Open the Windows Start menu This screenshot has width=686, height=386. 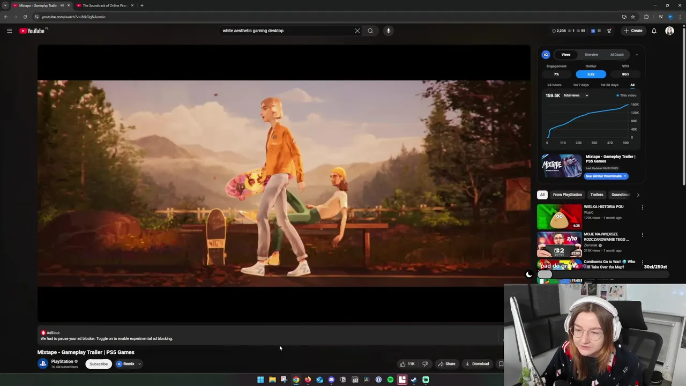pos(260,380)
